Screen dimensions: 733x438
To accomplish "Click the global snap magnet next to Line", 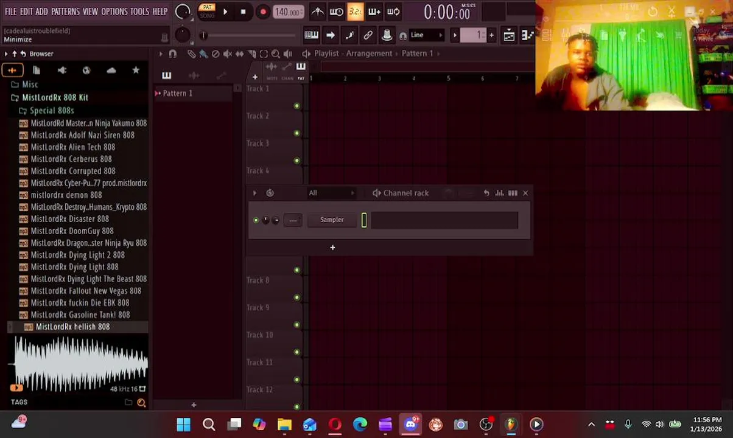I will (403, 36).
